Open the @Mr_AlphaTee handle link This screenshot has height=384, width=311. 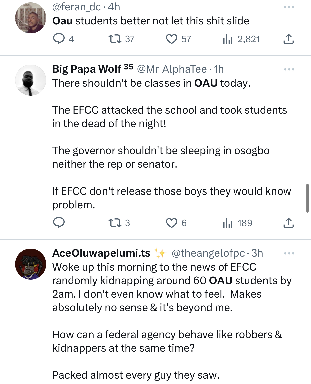point(172,69)
